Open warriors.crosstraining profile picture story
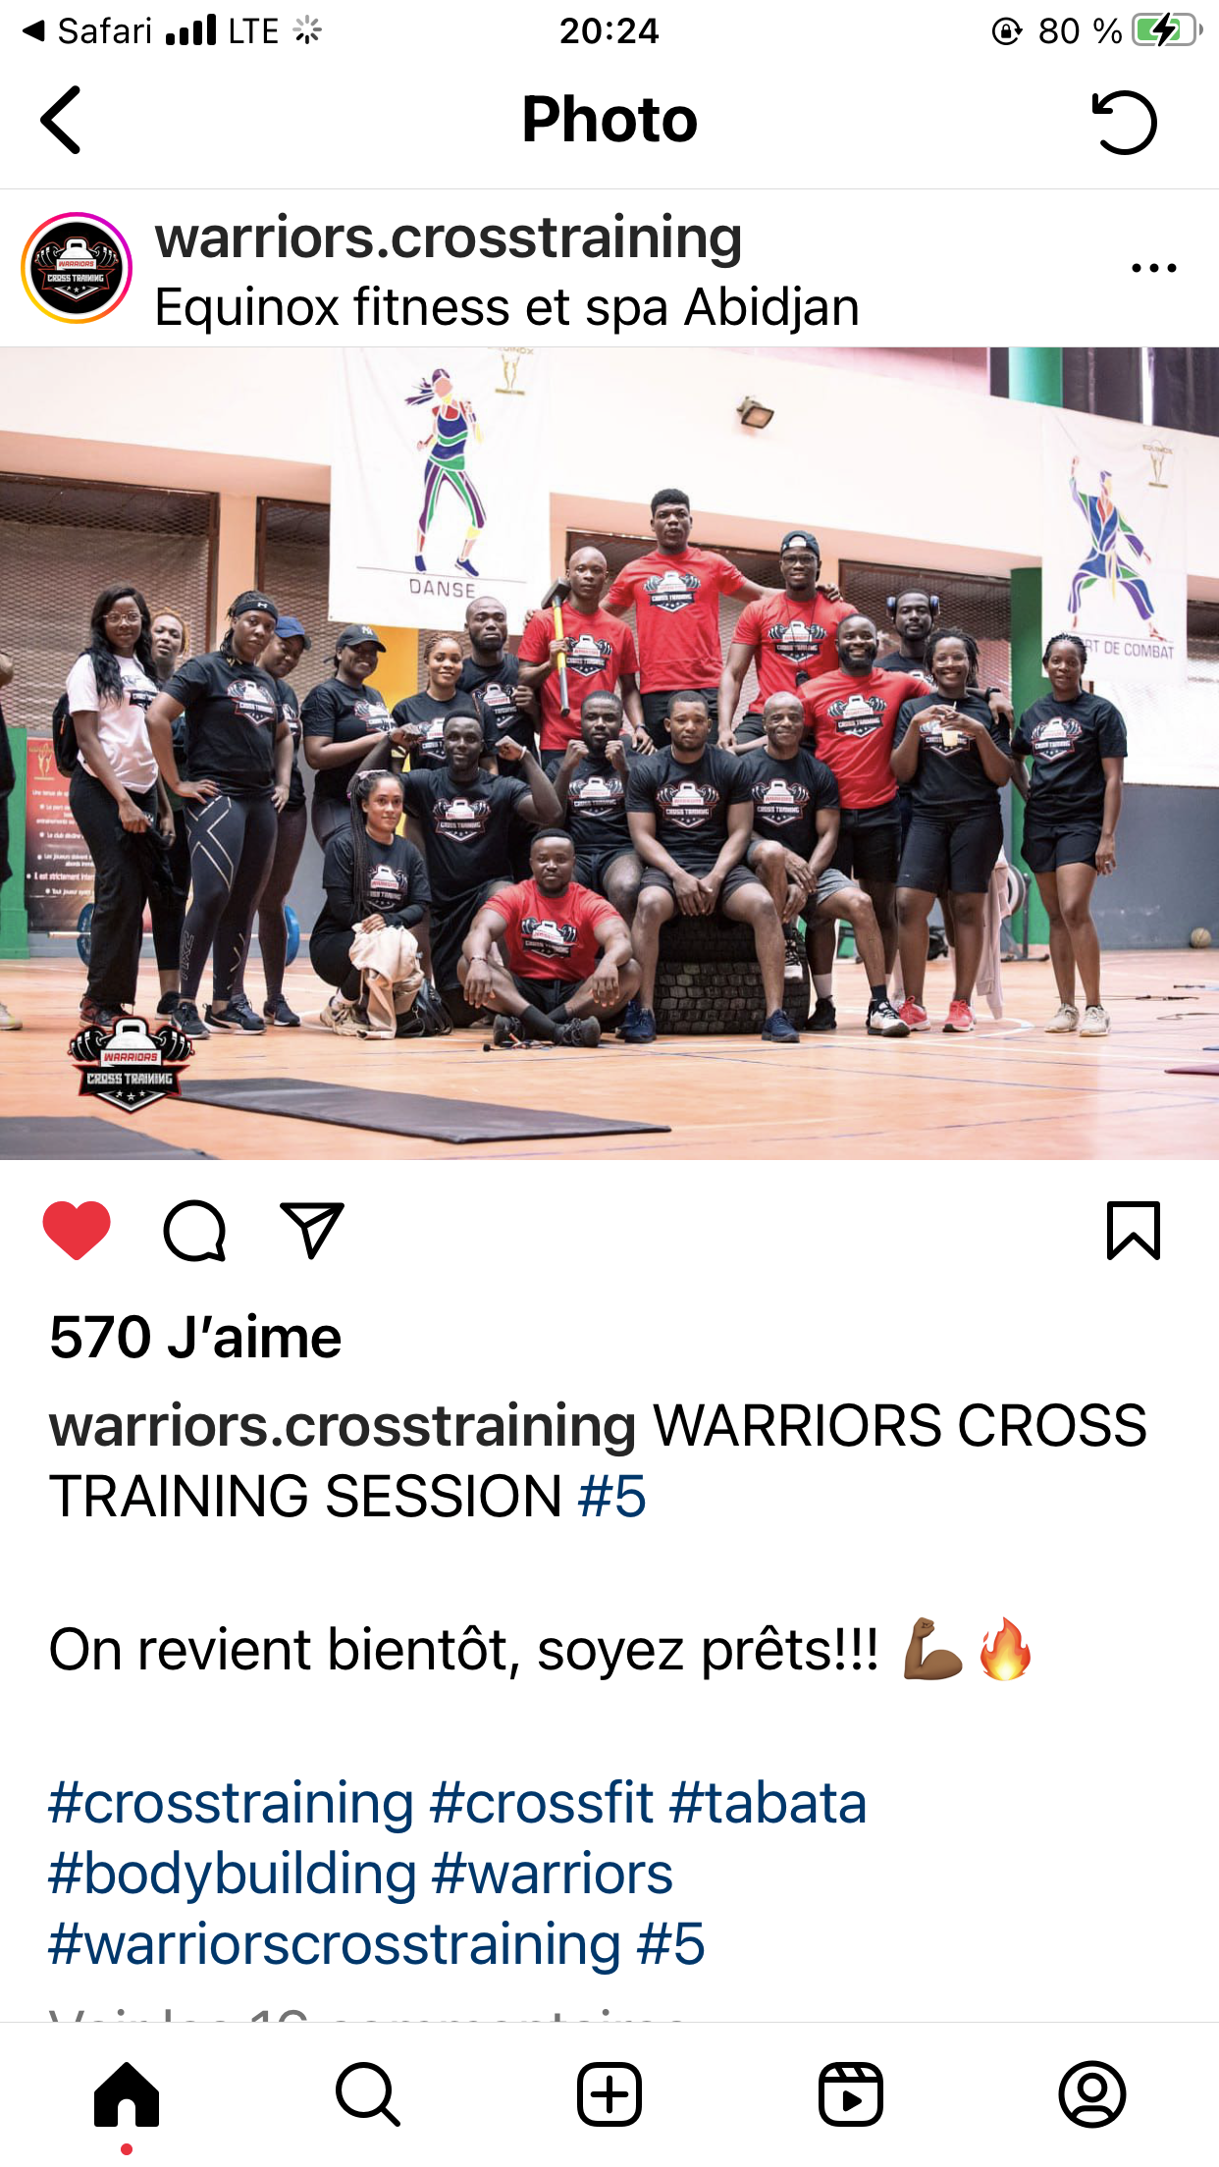The height and width of the screenshot is (2167, 1219). coord(77,268)
